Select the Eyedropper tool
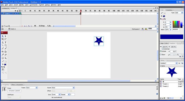185x101 pixels. coord(3,55)
